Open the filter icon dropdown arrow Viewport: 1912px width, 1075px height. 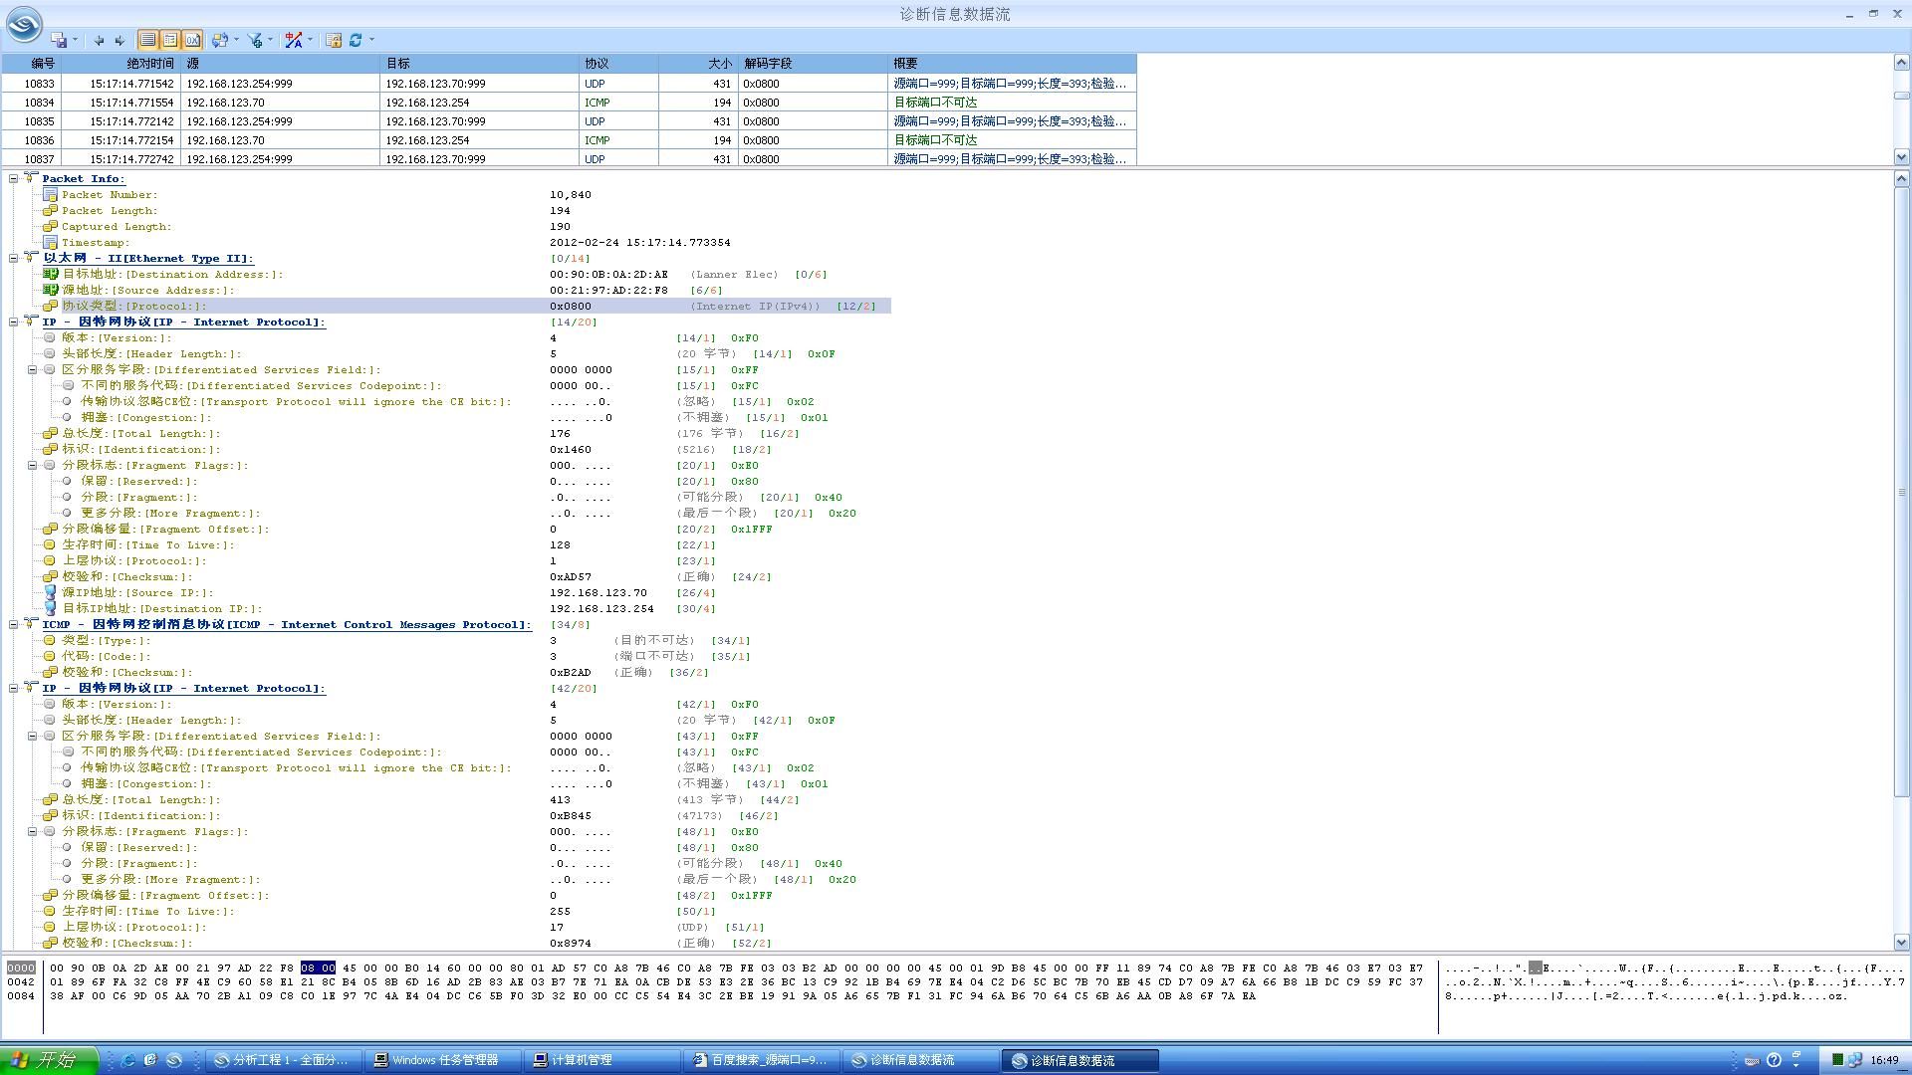tap(270, 40)
